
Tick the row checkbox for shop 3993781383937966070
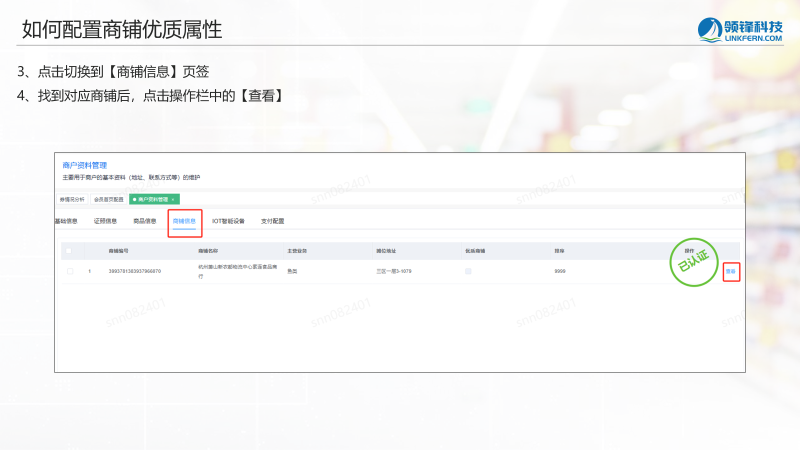(x=70, y=271)
